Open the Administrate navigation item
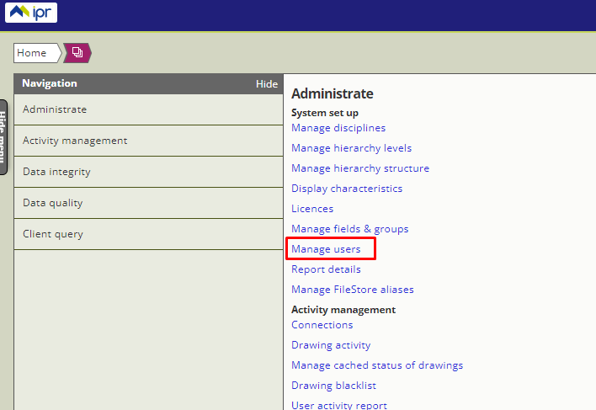The height and width of the screenshot is (410, 596). click(55, 109)
